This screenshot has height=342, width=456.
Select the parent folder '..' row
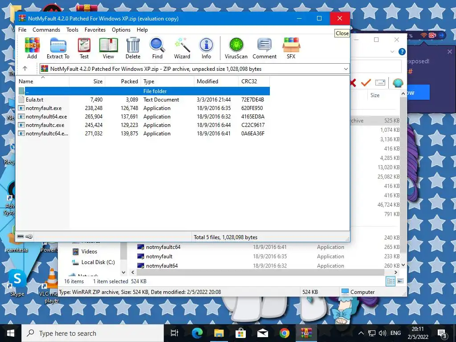coord(143,91)
